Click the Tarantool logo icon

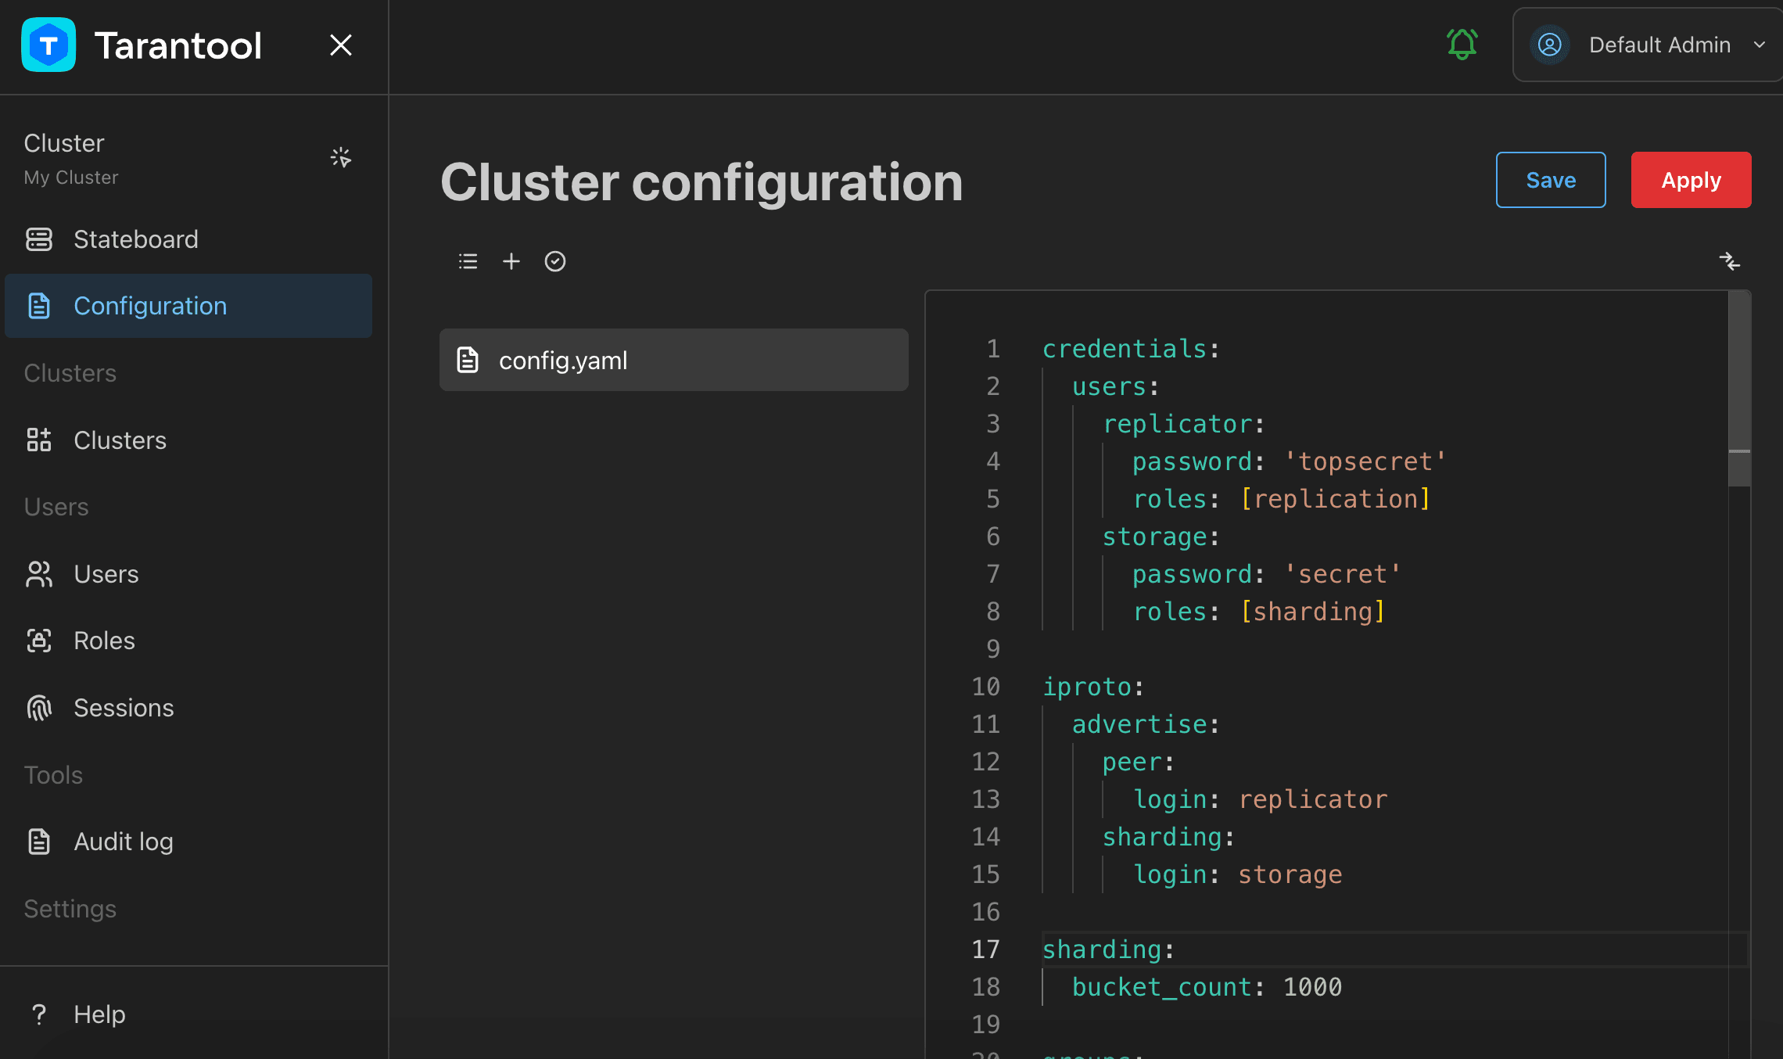(48, 45)
